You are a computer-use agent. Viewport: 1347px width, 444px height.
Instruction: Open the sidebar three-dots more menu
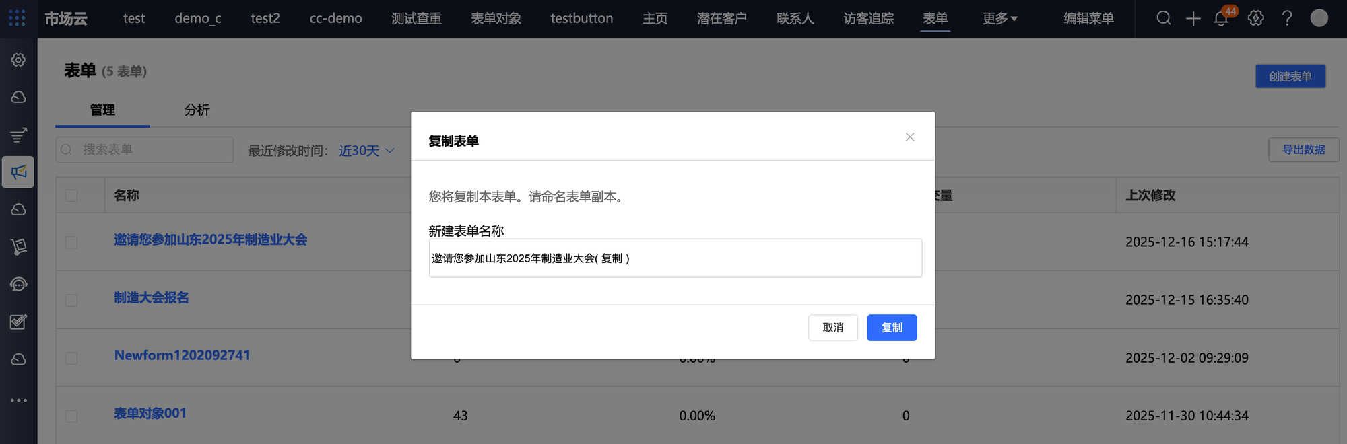coord(19,400)
